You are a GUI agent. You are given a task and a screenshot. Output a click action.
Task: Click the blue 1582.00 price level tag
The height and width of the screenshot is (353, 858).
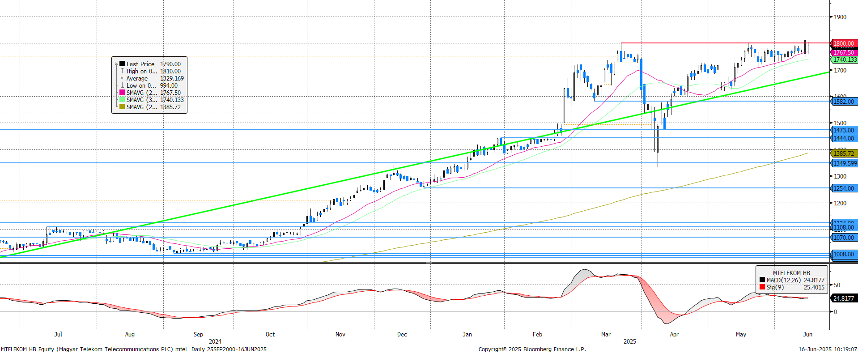844,102
